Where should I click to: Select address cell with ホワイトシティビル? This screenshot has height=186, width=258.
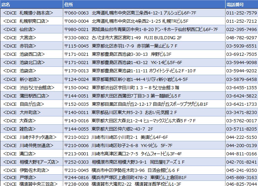click(144, 71)
